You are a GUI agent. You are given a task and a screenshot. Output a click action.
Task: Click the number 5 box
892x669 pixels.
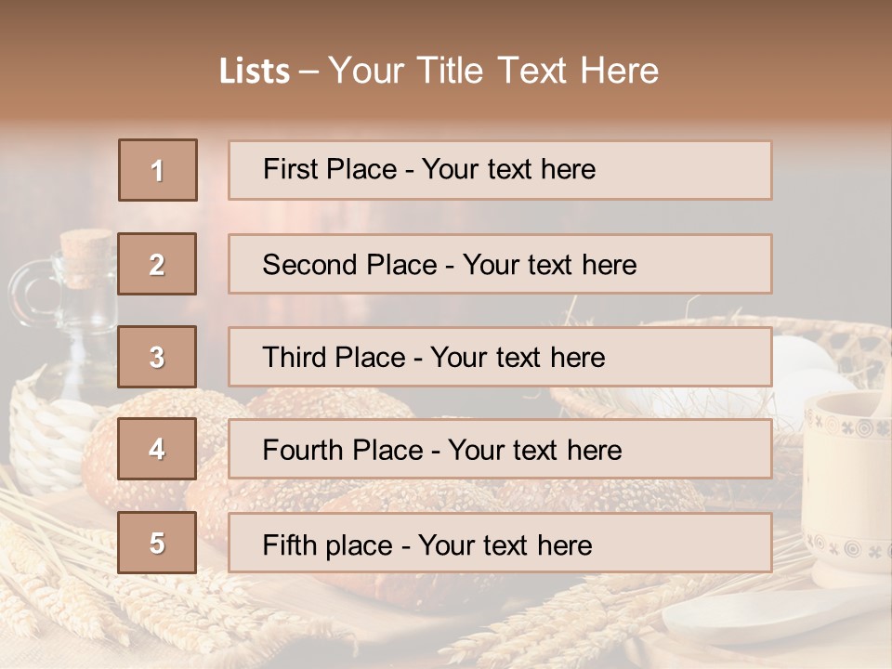tap(157, 543)
